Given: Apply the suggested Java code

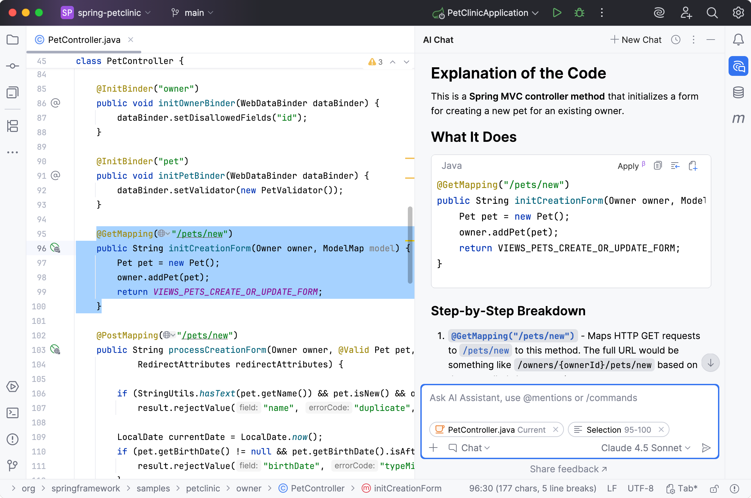Looking at the screenshot, I should click(628, 166).
